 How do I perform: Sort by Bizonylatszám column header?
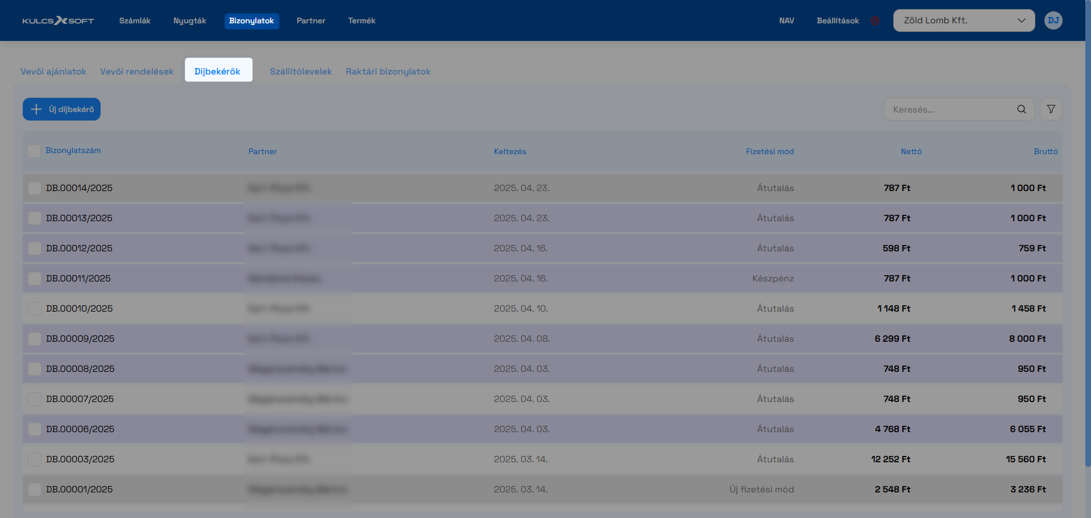coord(73,151)
